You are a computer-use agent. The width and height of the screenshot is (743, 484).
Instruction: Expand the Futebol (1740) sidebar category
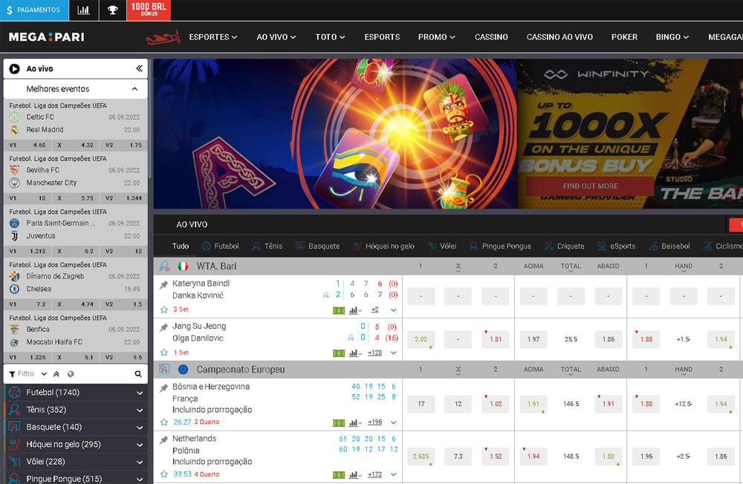pyautogui.click(x=140, y=393)
